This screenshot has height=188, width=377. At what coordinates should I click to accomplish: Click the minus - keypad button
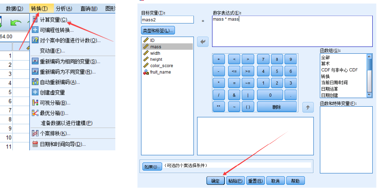point(219,71)
